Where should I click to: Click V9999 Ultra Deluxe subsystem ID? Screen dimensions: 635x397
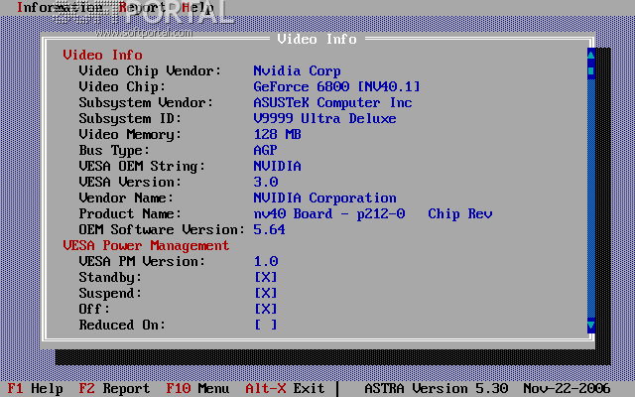[324, 118]
